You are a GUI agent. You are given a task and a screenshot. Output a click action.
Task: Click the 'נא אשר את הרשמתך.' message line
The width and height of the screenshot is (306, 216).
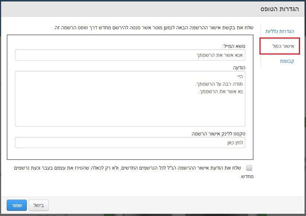pyautogui.click(x=220, y=91)
